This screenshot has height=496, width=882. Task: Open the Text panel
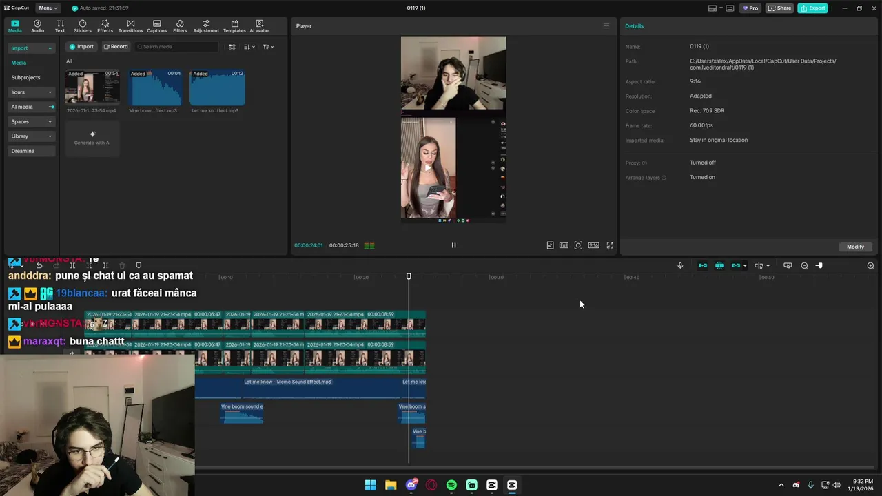click(x=60, y=26)
